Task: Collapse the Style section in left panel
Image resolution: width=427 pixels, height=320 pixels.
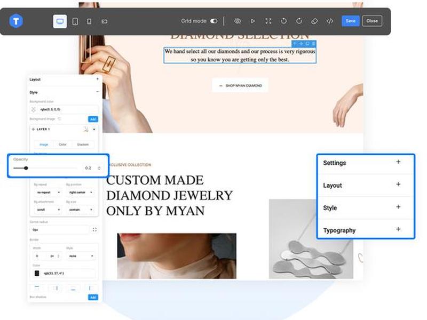Action: (98, 92)
